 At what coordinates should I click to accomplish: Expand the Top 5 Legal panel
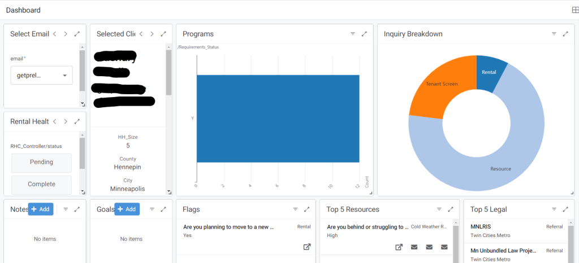coord(565,209)
